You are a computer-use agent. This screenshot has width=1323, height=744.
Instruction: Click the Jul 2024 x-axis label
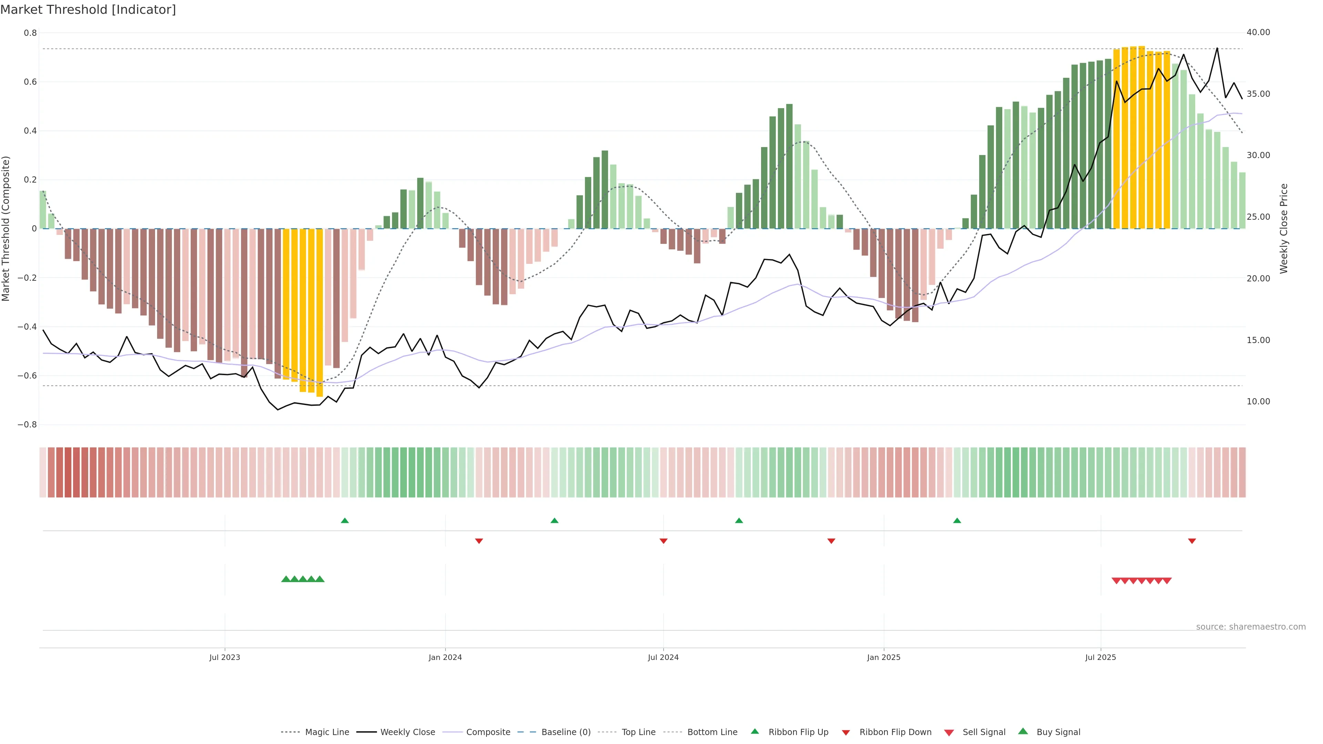(x=663, y=657)
